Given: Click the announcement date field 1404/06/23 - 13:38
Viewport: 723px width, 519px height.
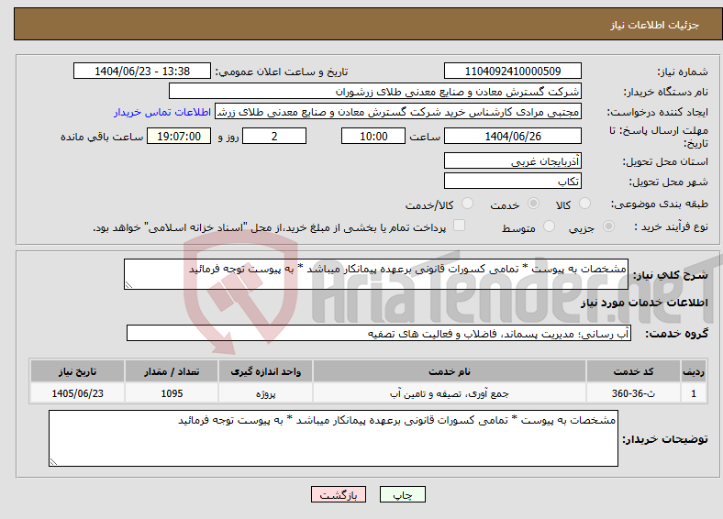Looking at the screenshot, I should tap(142, 71).
